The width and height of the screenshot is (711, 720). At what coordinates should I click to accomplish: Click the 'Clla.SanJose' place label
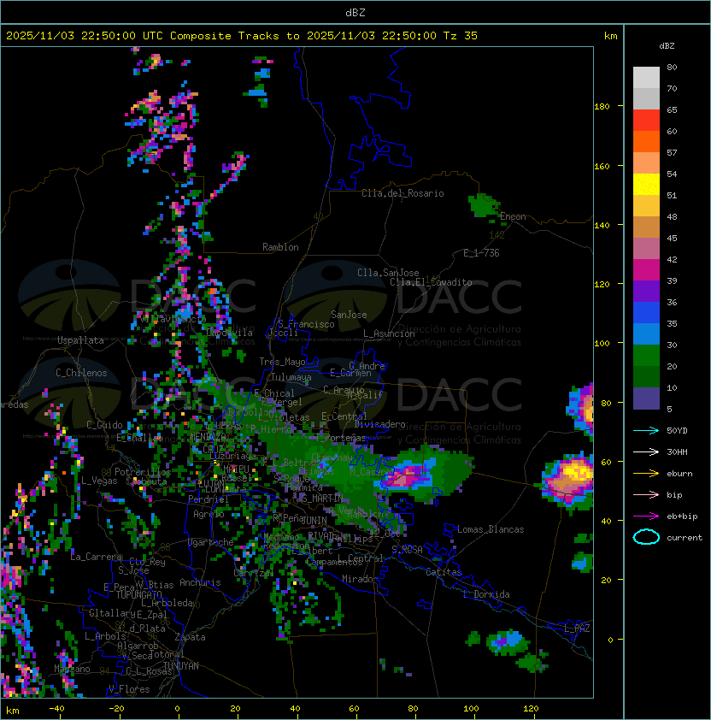point(388,273)
